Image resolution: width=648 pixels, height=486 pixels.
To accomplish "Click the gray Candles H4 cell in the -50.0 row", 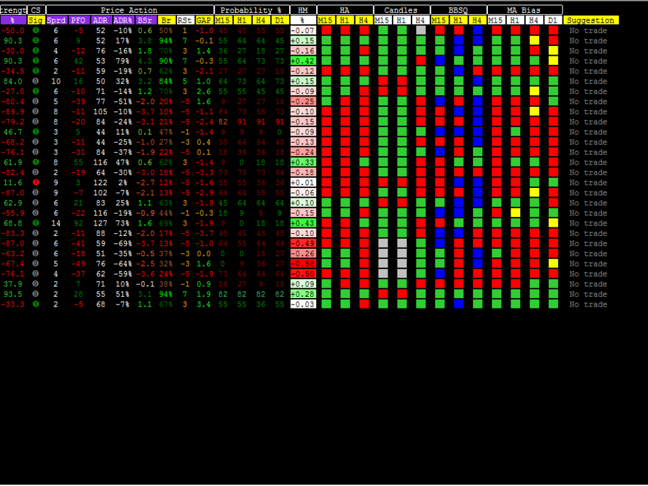I will coord(421,30).
